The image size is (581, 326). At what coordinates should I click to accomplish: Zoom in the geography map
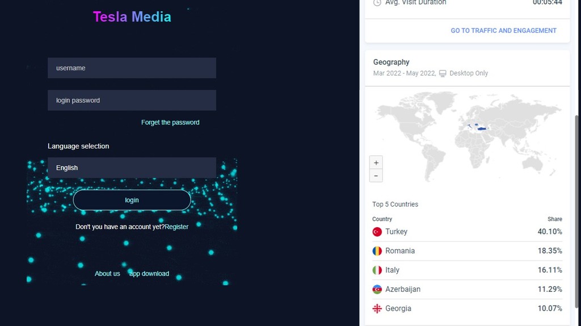pyautogui.click(x=376, y=162)
